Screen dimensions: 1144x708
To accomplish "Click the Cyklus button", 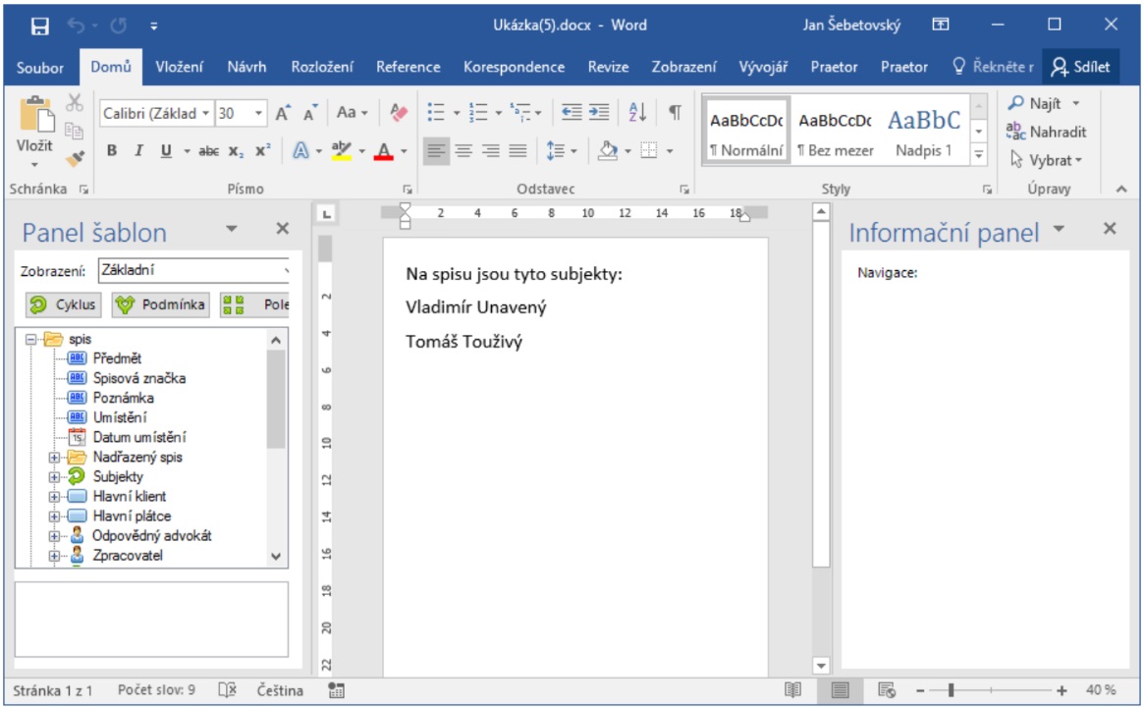I will [63, 304].
